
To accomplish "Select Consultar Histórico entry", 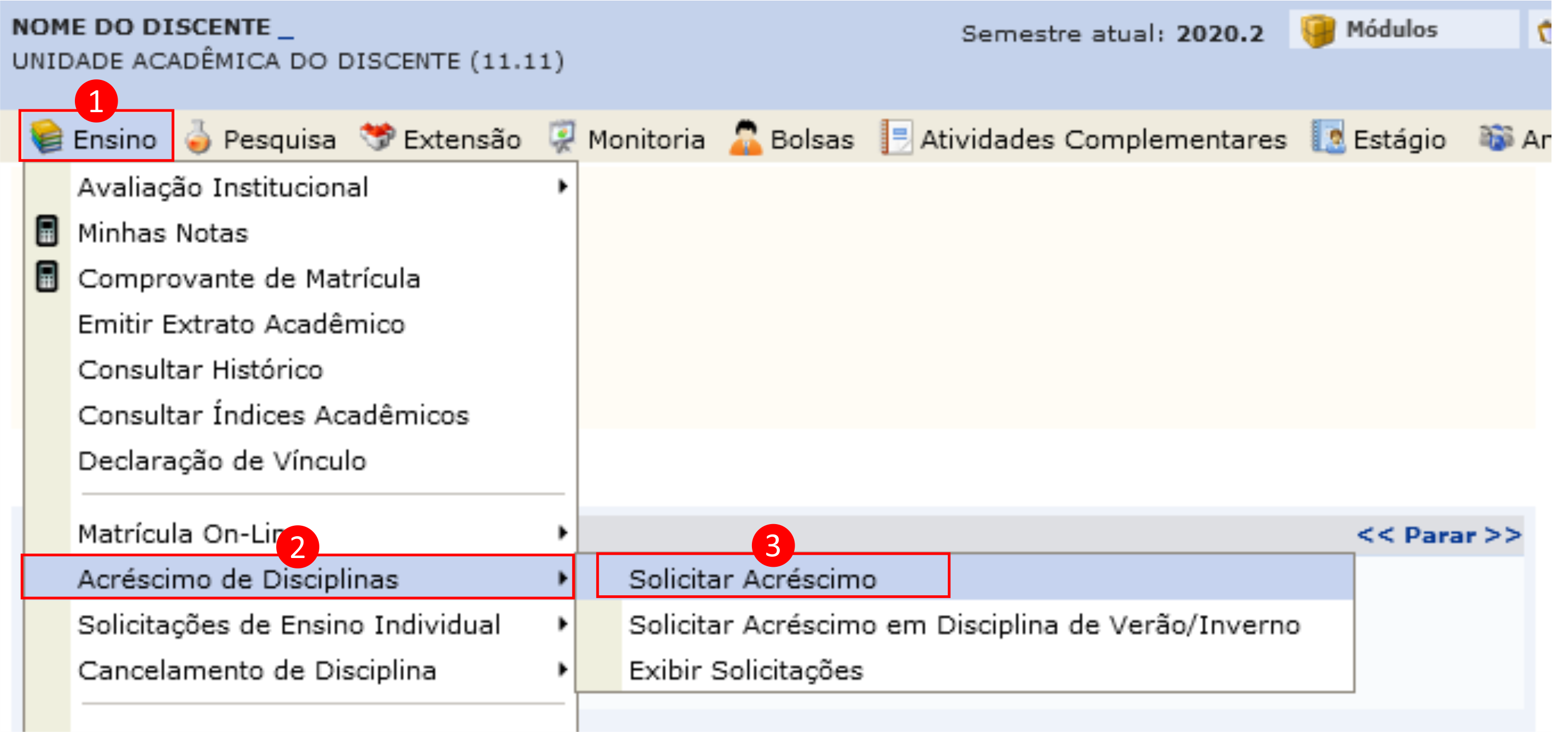I will pyautogui.click(x=201, y=370).
